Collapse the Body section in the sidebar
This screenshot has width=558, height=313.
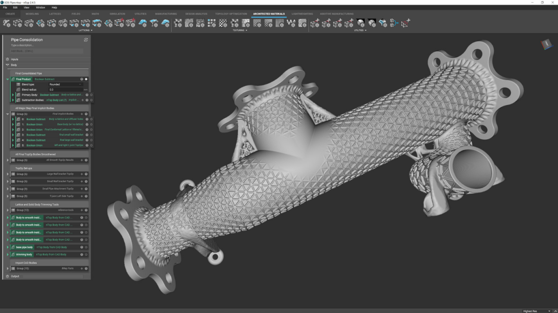pos(7,64)
